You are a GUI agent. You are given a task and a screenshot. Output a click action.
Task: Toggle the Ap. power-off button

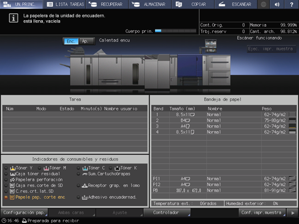click(86, 41)
